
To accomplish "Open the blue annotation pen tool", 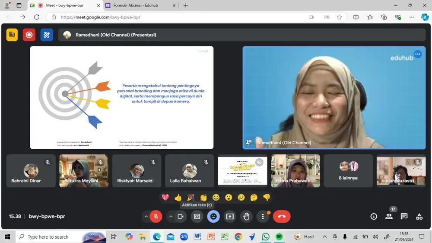I will click(x=47, y=35).
